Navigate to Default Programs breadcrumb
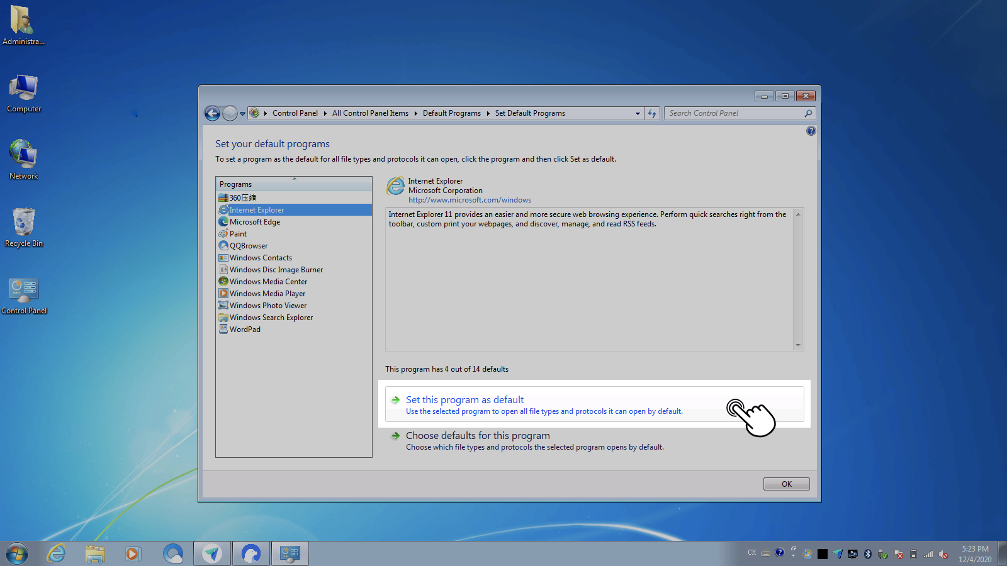Screen dimensions: 1007x566 (452, 113)
